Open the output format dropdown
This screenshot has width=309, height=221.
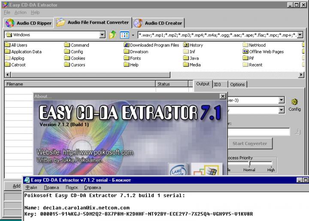281,100
